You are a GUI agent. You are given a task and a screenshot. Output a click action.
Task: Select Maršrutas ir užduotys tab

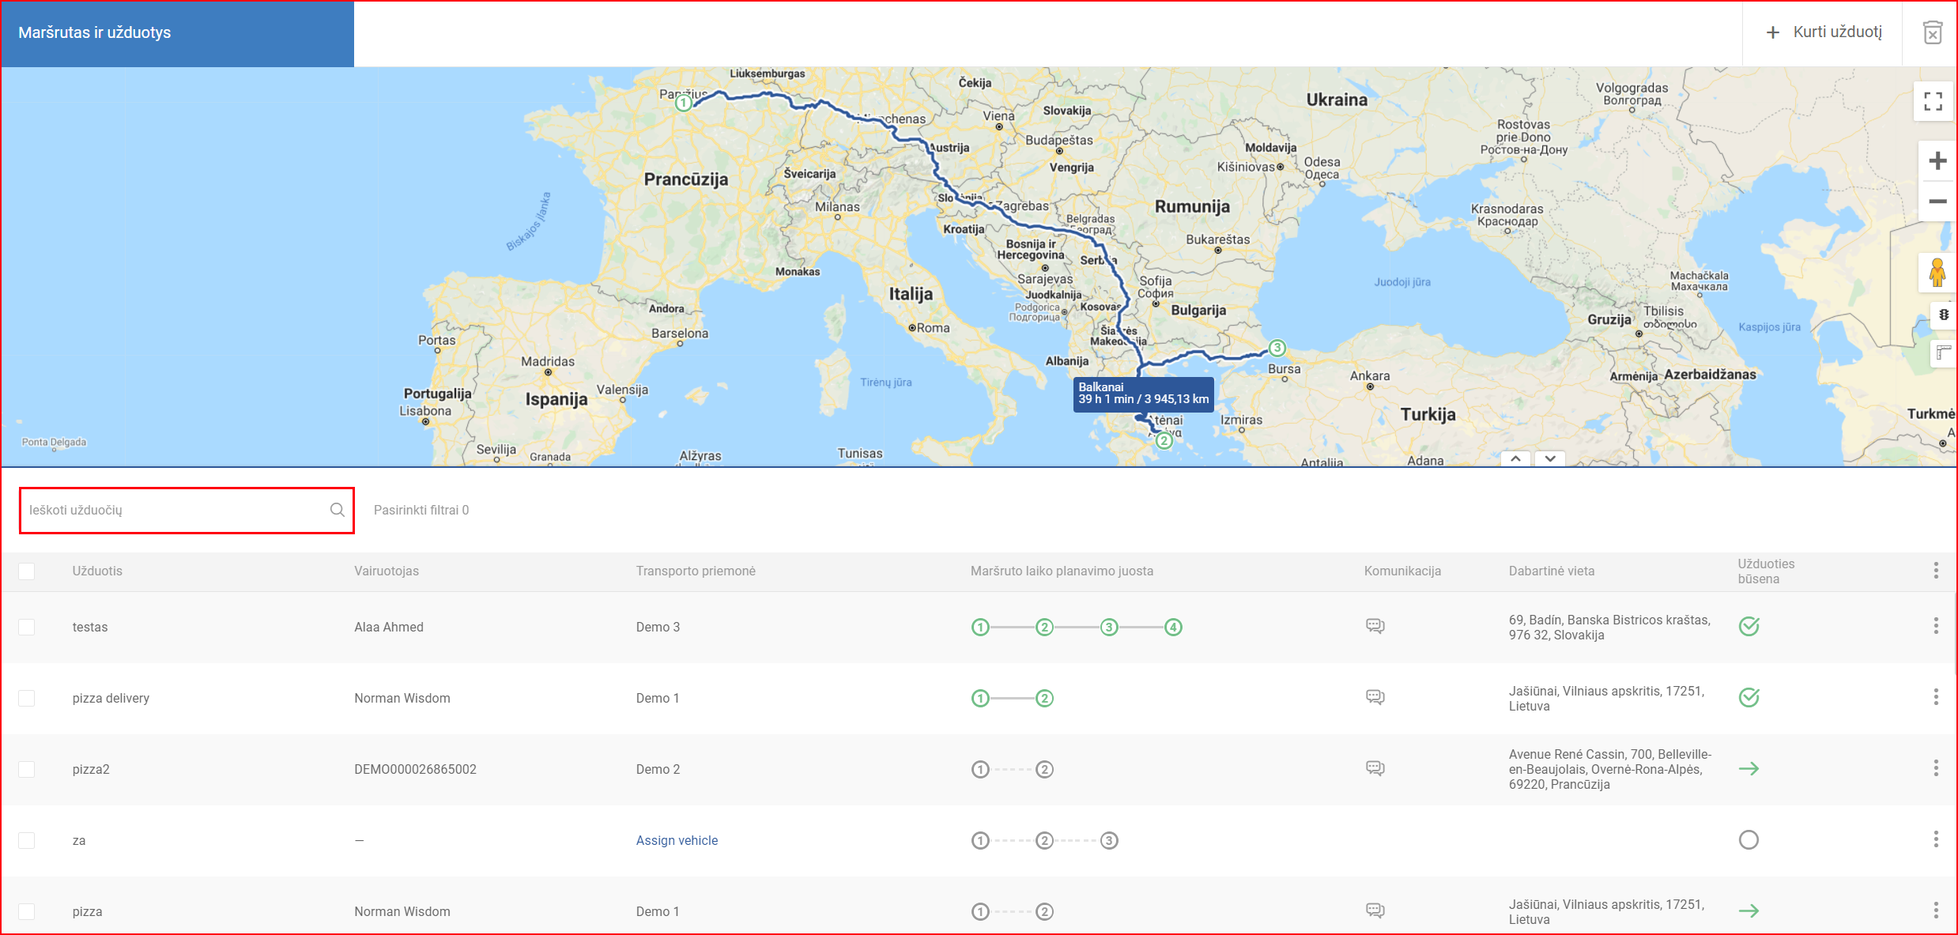coord(177,33)
